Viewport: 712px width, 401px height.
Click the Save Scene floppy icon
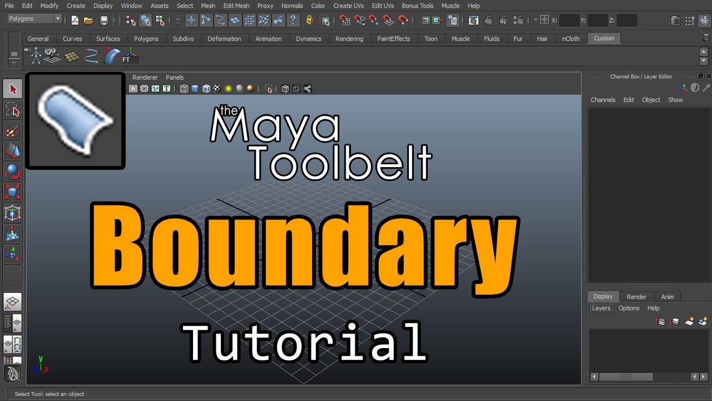[104, 21]
